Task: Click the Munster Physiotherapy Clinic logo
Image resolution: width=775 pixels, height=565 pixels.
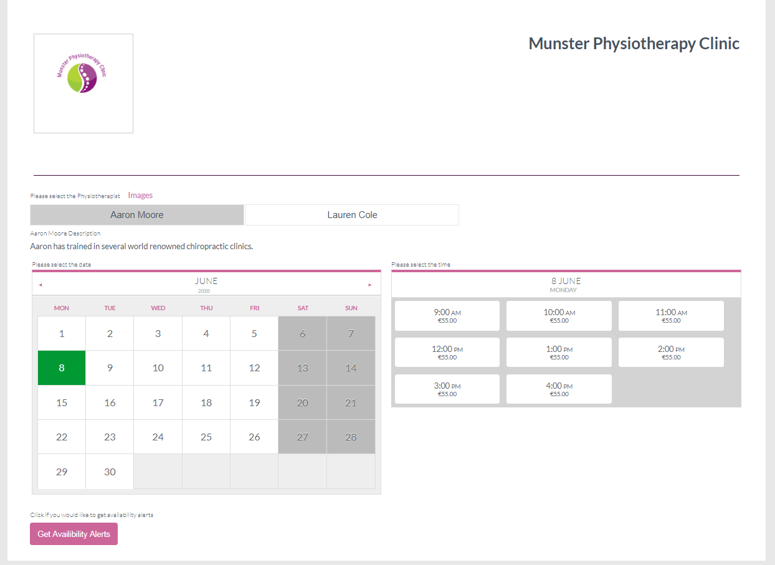Action: 83,83
